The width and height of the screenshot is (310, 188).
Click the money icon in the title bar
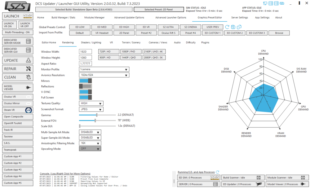282,3
